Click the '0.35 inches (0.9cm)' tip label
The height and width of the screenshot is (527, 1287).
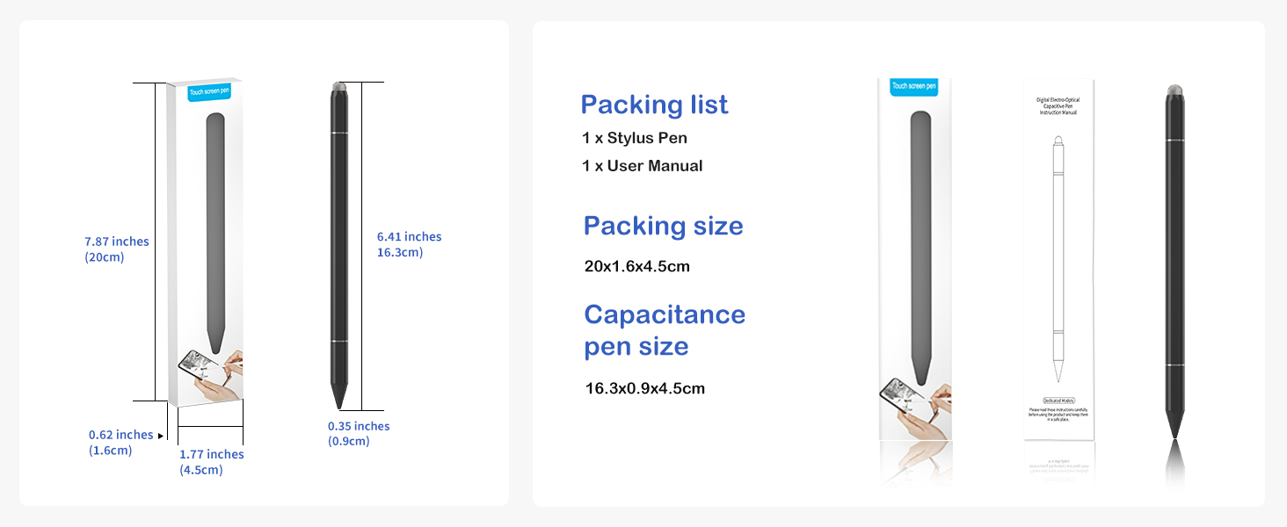click(359, 434)
